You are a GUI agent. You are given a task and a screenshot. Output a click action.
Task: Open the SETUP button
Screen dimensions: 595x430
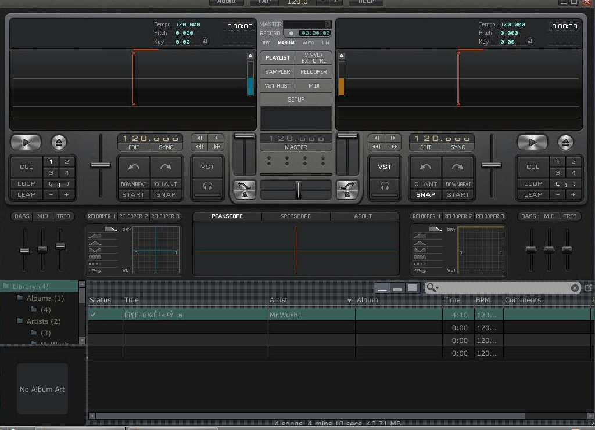click(x=296, y=100)
